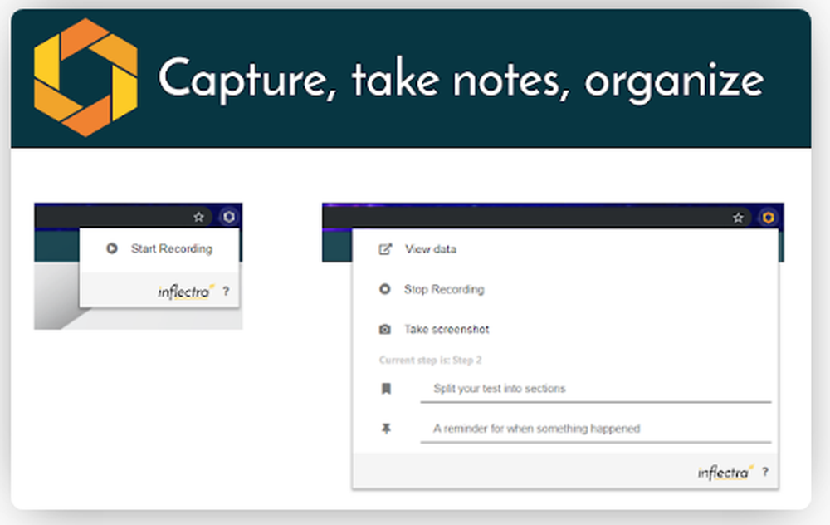
Task: Focus the 'A reminder for when something happened' field
Action: click(595, 429)
